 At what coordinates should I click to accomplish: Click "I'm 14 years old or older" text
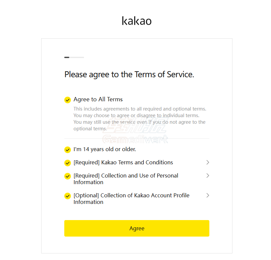tap(105, 149)
